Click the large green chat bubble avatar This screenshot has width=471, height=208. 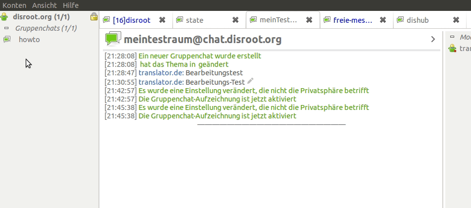[113, 39]
